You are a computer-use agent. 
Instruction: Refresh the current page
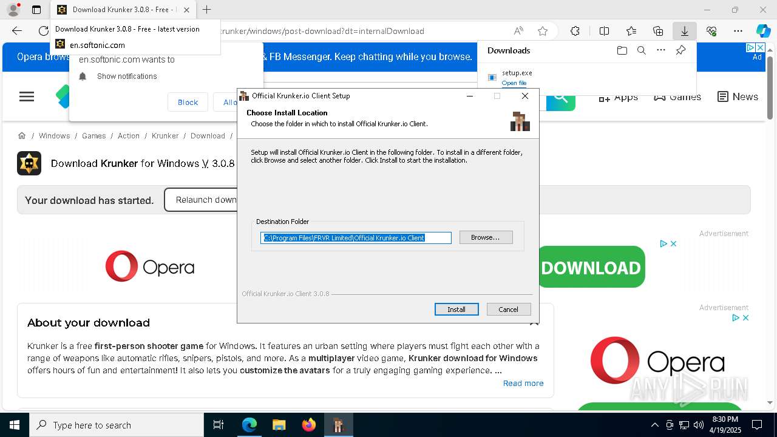[x=43, y=31]
